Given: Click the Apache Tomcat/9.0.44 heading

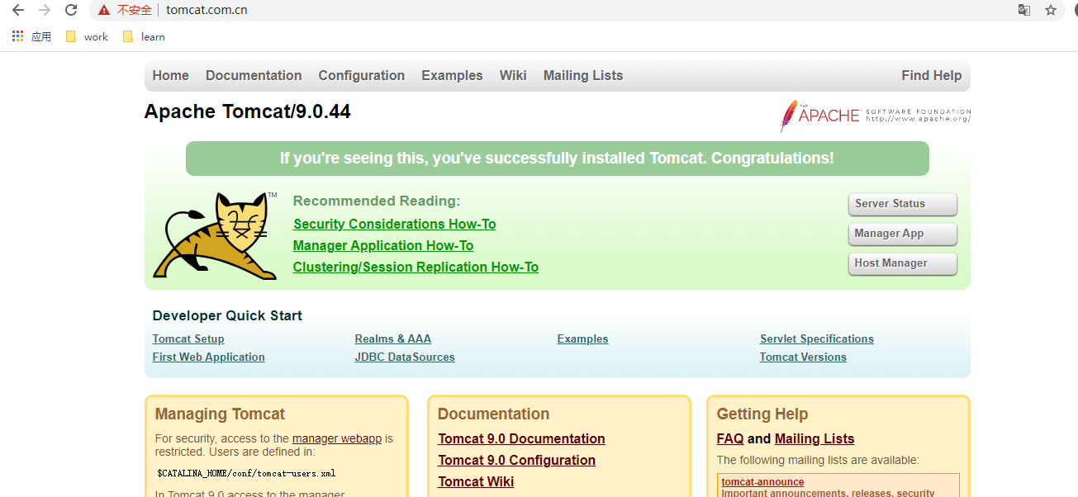Looking at the screenshot, I should [248, 111].
